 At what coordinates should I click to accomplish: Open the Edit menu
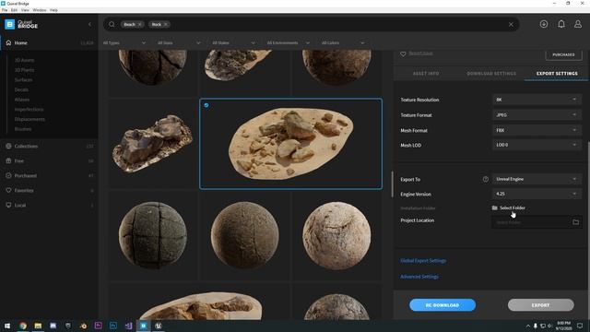[14, 10]
